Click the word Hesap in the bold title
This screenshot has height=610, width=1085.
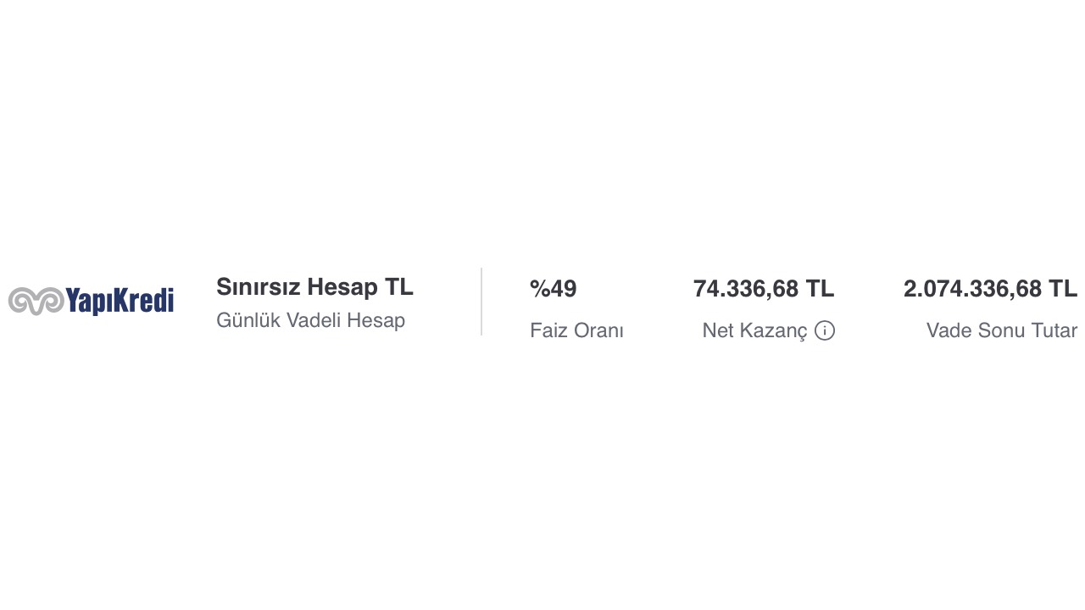tap(342, 287)
